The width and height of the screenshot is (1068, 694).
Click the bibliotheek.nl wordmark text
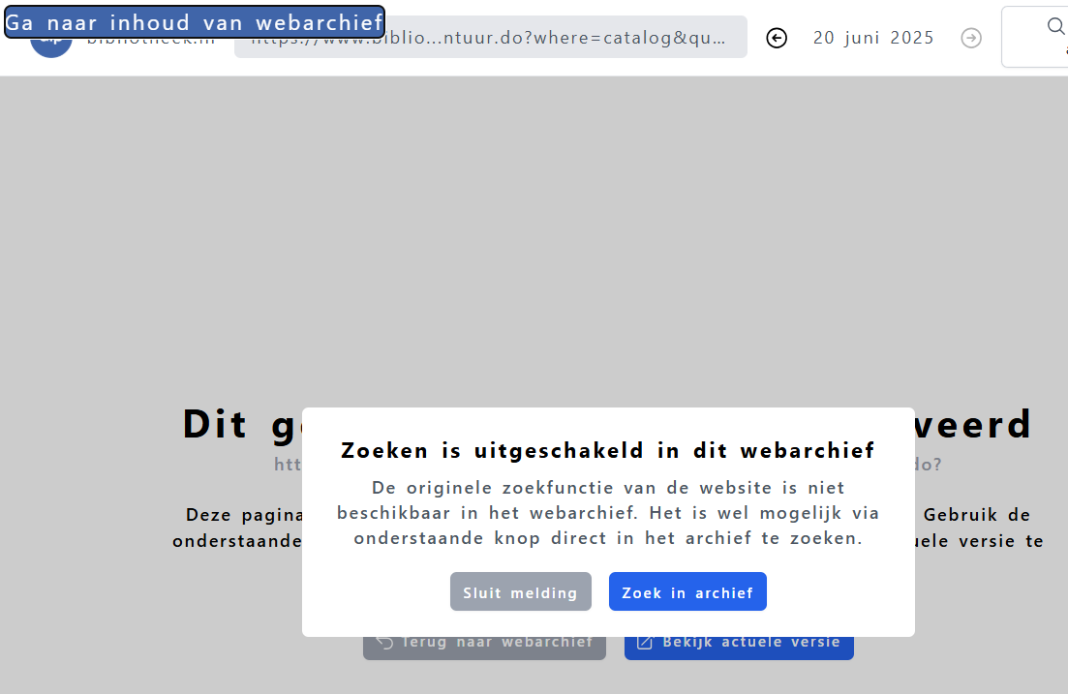point(152,40)
